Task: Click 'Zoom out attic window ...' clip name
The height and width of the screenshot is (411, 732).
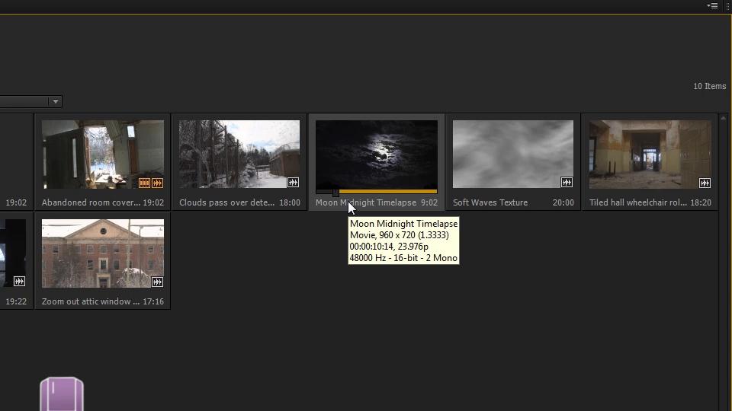Action: click(91, 301)
